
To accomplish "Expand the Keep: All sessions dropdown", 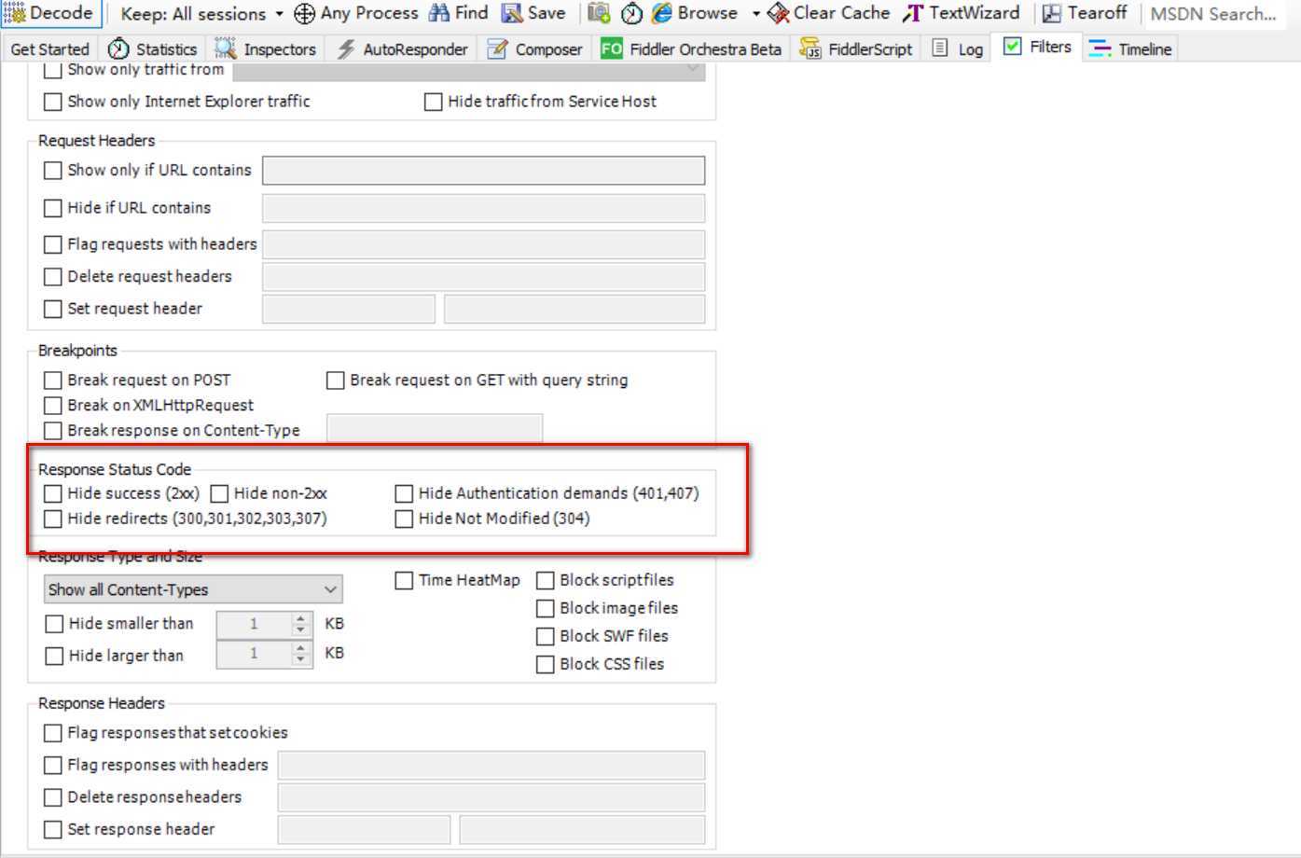I will point(279,14).
